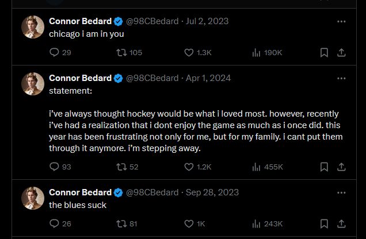Click Connor Bedard's avatar on the "statement:" tweet

coord(33,84)
